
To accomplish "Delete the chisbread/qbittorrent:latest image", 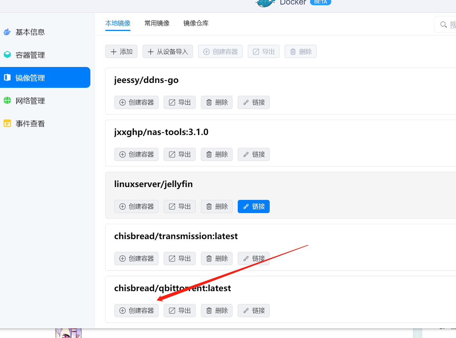I will point(217,311).
